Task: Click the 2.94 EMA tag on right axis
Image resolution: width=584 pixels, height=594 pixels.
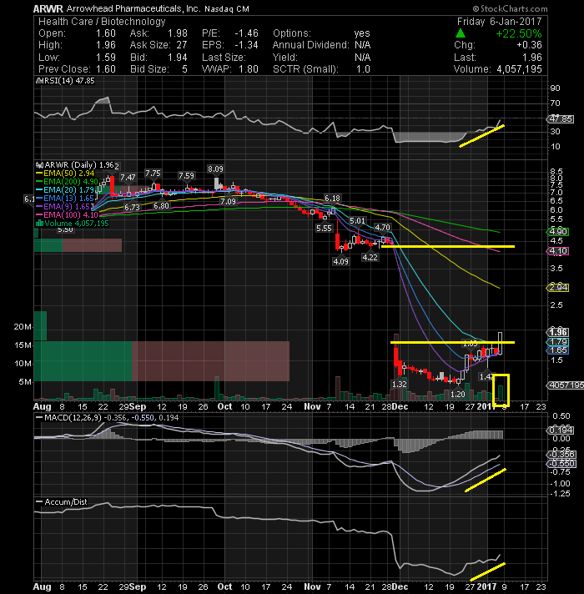Action: pos(558,288)
